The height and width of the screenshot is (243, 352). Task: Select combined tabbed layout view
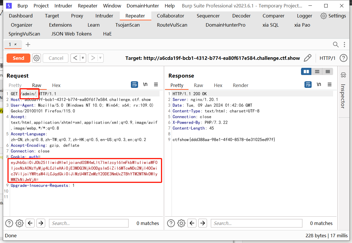[328, 71]
